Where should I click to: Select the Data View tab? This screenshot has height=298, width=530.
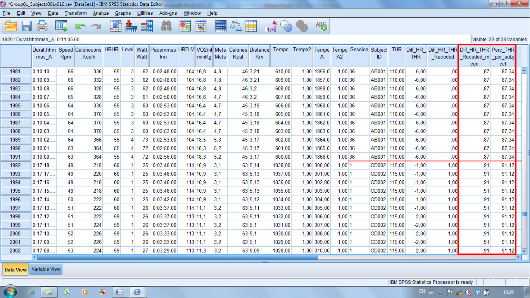(15, 270)
